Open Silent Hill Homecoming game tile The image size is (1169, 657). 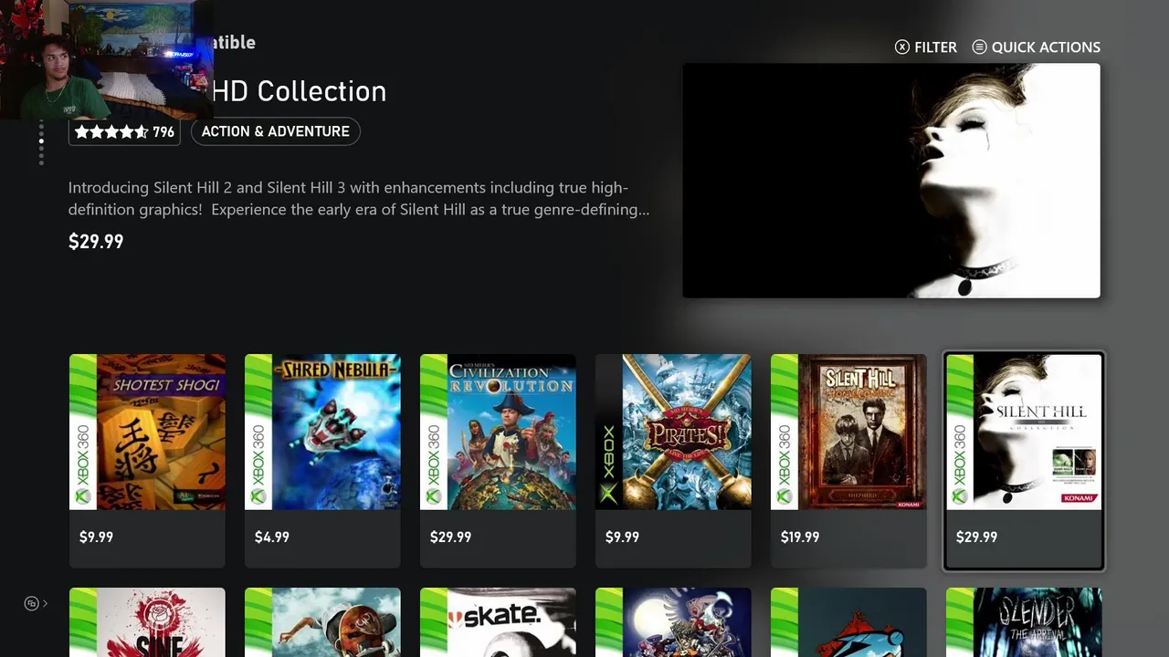(848, 461)
